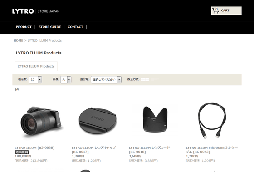Open the shopping cart icon
Image resolution: width=254 pixels, height=172 pixels.
point(215,11)
